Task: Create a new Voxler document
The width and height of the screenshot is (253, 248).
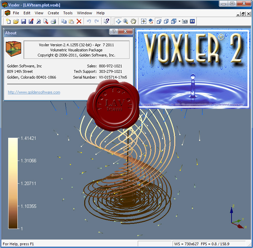Action: coord(8,21)
